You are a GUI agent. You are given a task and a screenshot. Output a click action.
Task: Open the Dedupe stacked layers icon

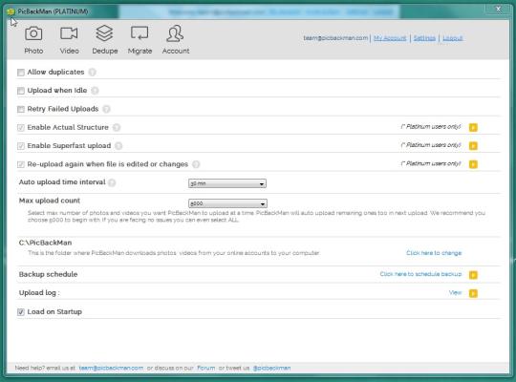104,33
